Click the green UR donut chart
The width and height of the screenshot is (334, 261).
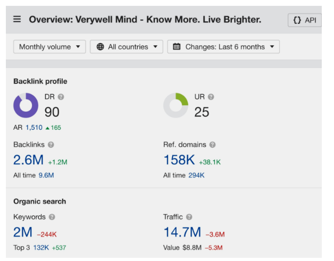[176, 105]
